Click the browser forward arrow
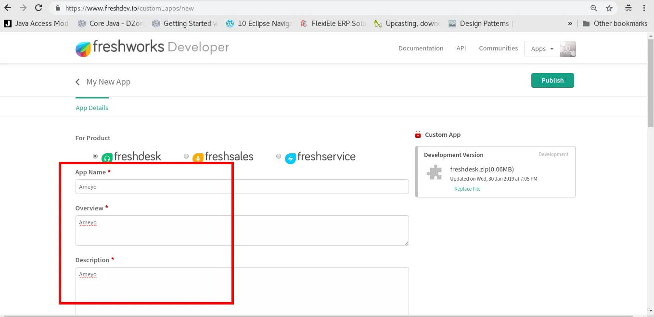654x317 pixels. click(x=23, y=8)
